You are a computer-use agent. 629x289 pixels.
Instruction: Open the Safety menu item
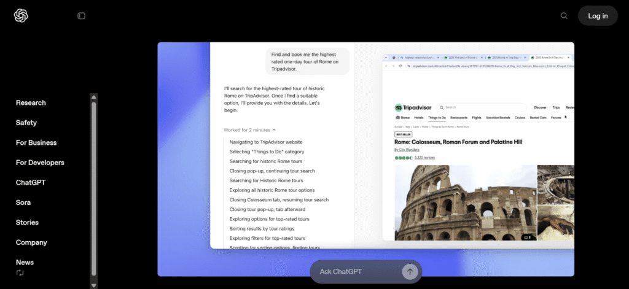coord(26,123)
